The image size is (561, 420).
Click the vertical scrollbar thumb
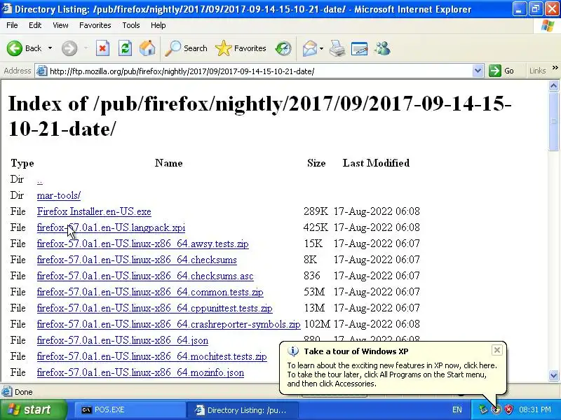point(553,121)
